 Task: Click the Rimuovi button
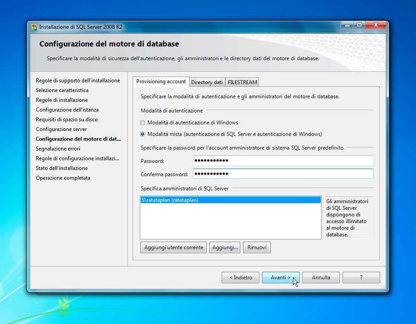coord(257,247)
